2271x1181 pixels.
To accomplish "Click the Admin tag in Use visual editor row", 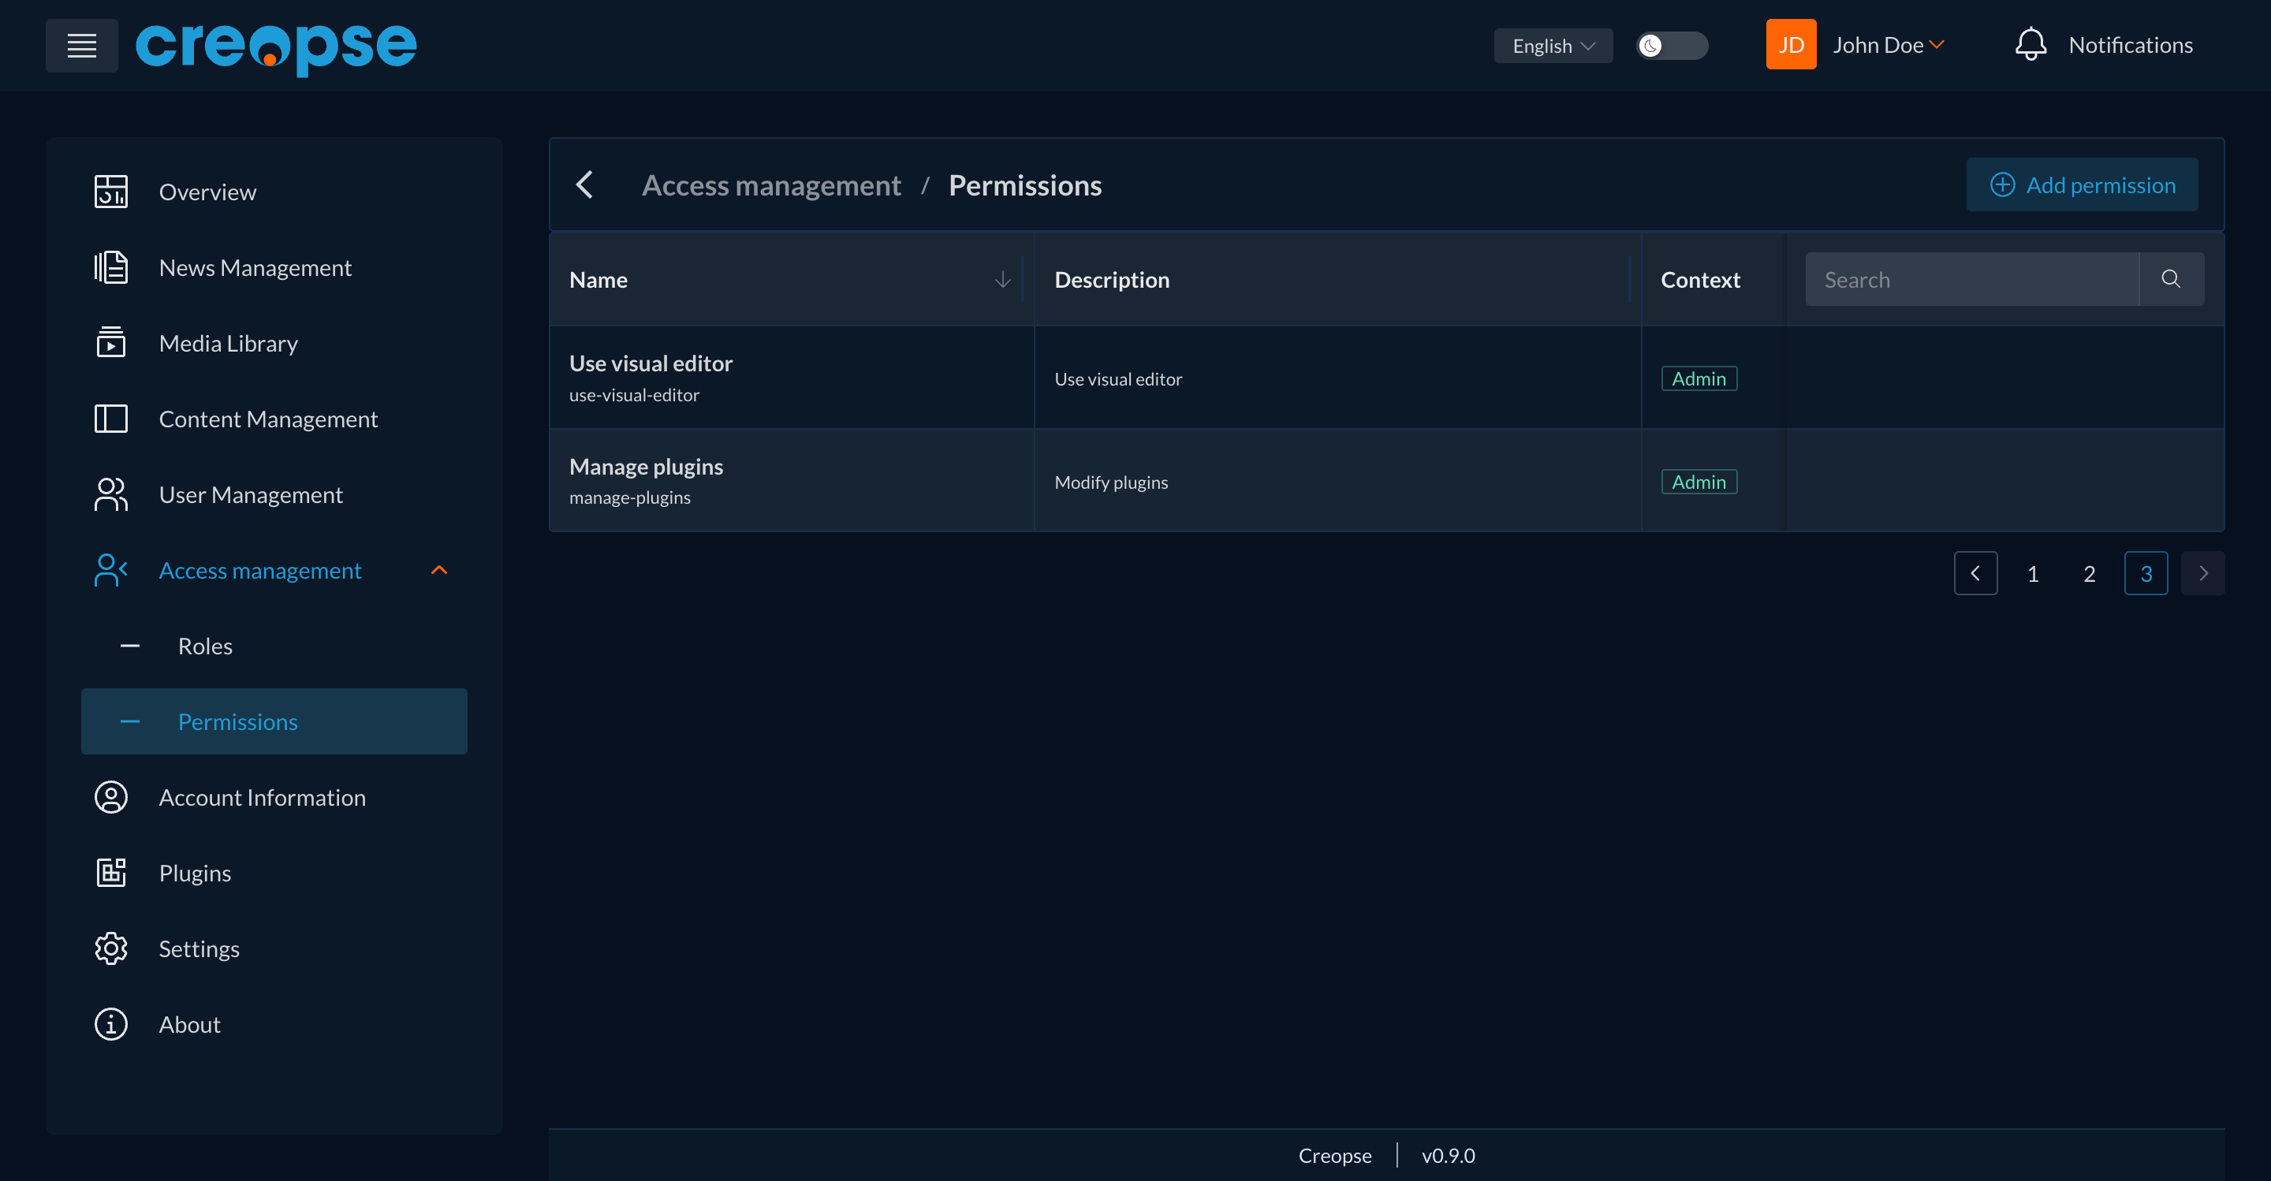I will (1699, 378).
